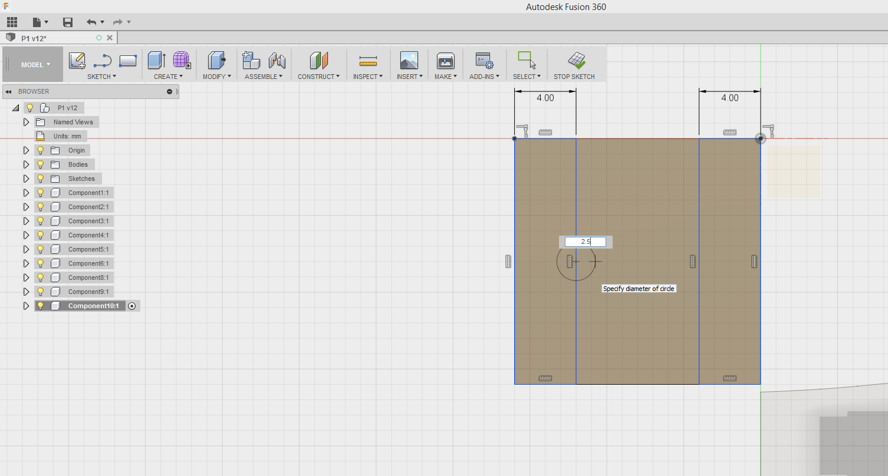The height and width of the screenshot is (476, 888).
Task: Select the Construct plane icon
Action: click(x=318, y=60)
